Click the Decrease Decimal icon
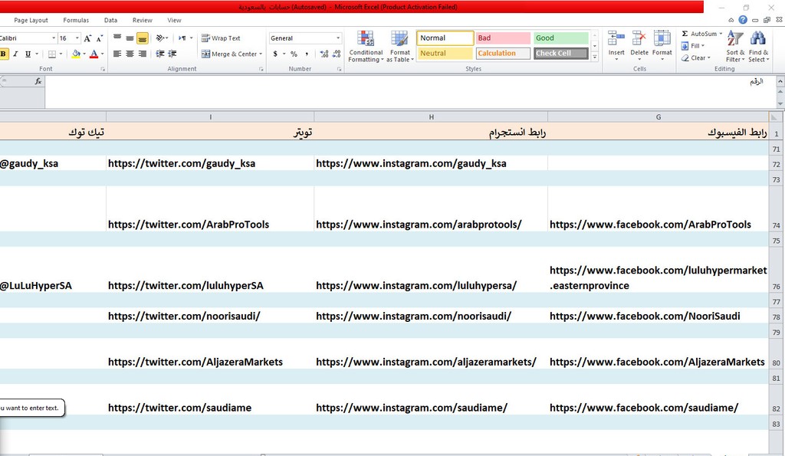This screenshot has width=785, height=456. (x=337, y=54)
